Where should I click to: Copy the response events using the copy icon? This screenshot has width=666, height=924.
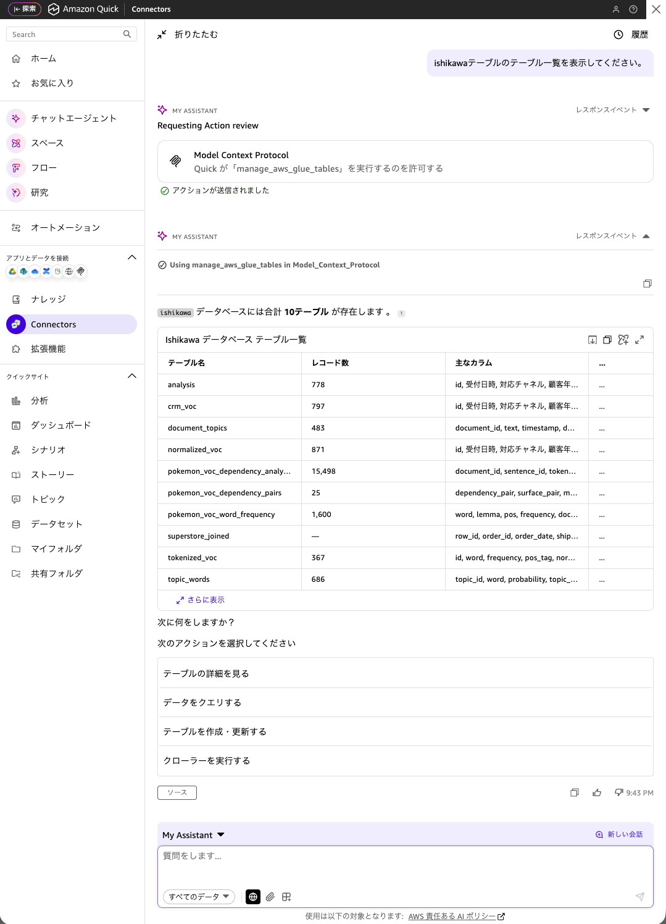coord(647,283)
